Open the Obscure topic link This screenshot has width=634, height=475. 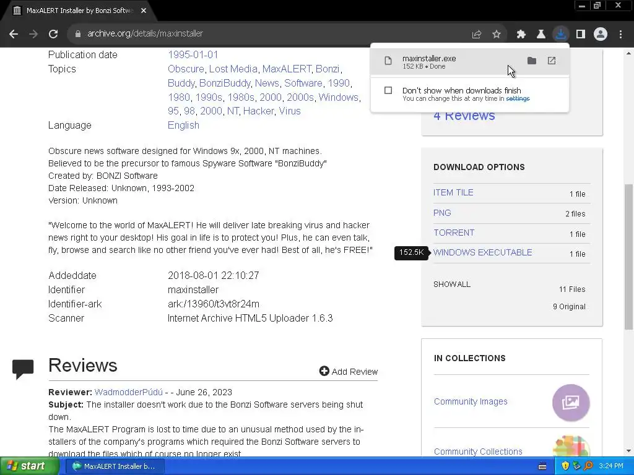(186, 69)
